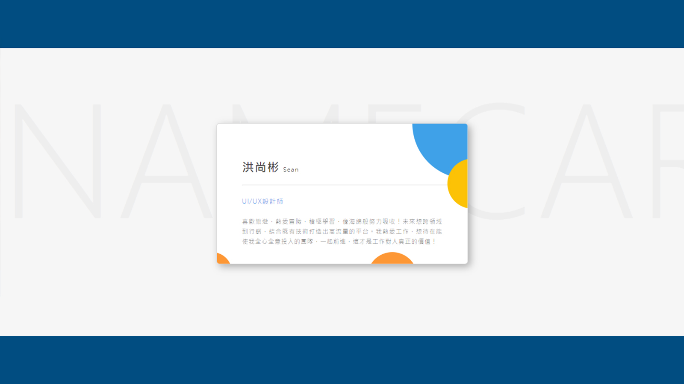The image size is (684, 384).
Task: Click the name 洪尚彬 on the card
Action: [260, 167]
